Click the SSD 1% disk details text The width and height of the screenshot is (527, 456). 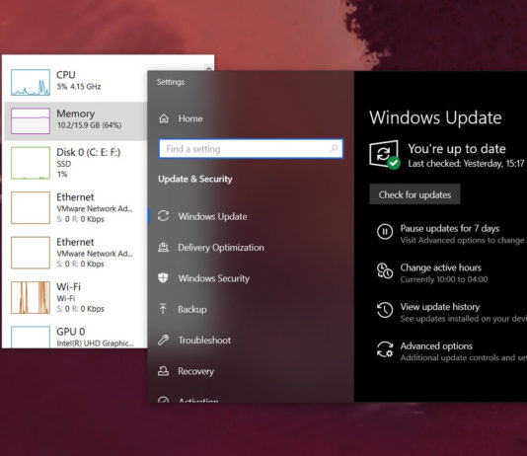pyautogui.click(x=64, y=169)
